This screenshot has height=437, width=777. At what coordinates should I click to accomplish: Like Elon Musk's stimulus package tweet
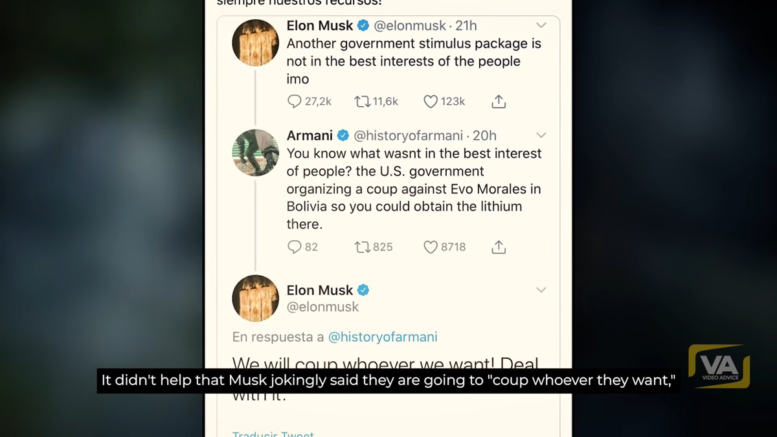[431, 102]
